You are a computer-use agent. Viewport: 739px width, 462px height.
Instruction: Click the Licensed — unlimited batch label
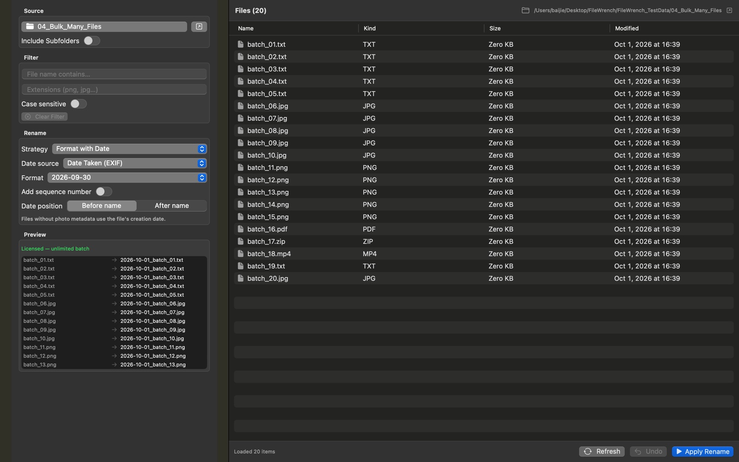coord(55,249)
